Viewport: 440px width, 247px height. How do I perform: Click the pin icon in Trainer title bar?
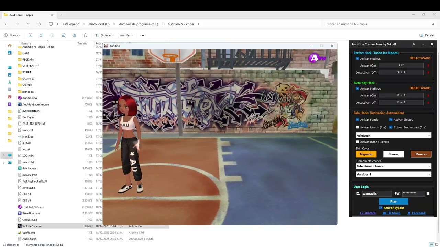tap(414, 44)
